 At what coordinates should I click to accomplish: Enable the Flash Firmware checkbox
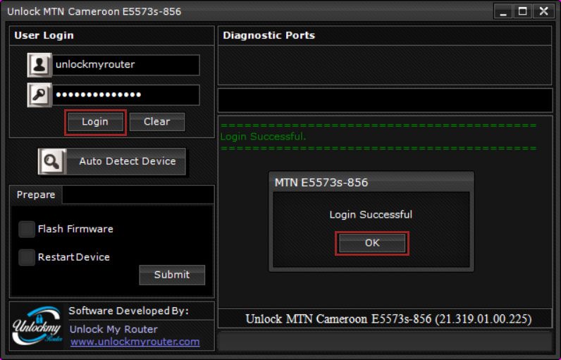coord(27,229)
